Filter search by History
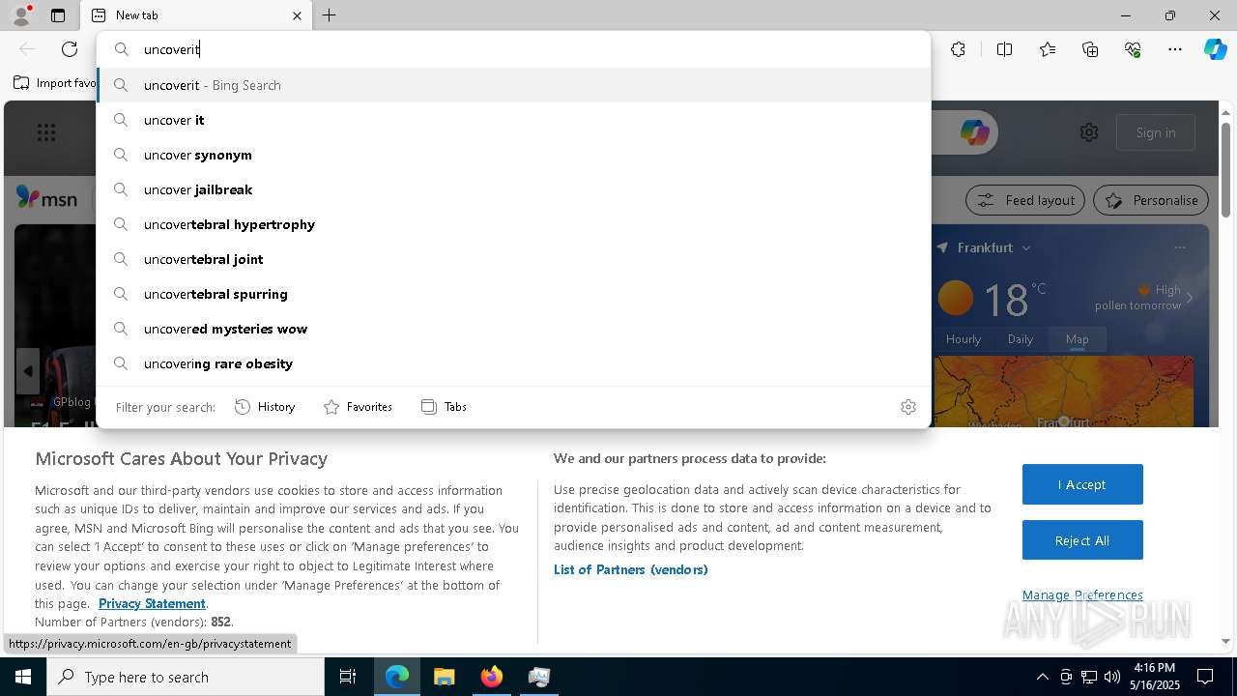1237x696 pixels. [265, 407]
